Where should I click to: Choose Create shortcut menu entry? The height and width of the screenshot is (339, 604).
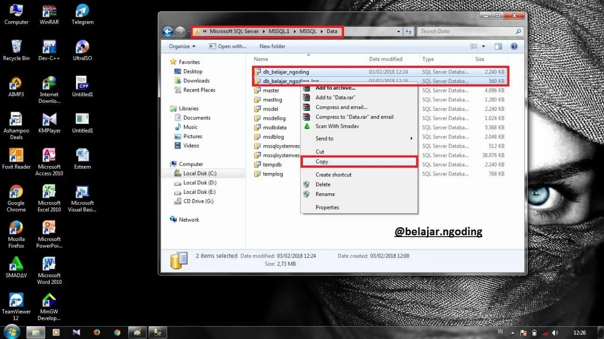(359, 174)
